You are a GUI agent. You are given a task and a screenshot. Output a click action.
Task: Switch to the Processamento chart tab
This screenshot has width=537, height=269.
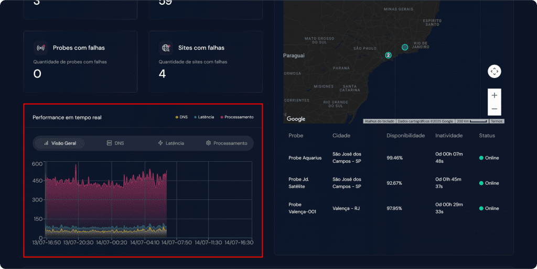pyautogui.click(x=227, y=143)
